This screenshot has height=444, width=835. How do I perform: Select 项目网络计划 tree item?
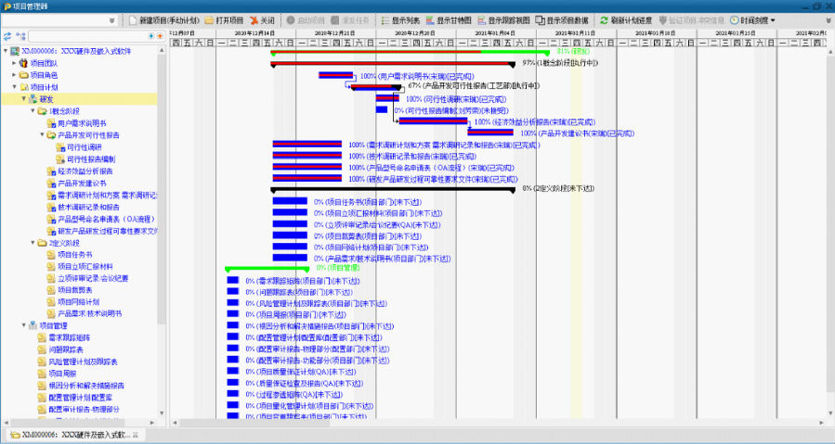pos(78,301)
